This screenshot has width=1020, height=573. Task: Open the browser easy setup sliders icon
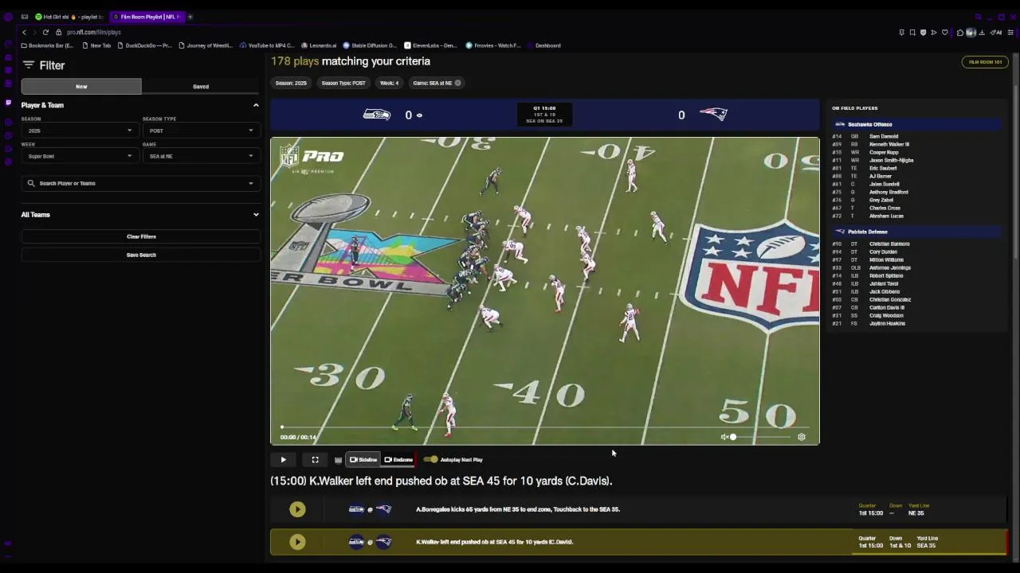click(x=1010, y=33)
